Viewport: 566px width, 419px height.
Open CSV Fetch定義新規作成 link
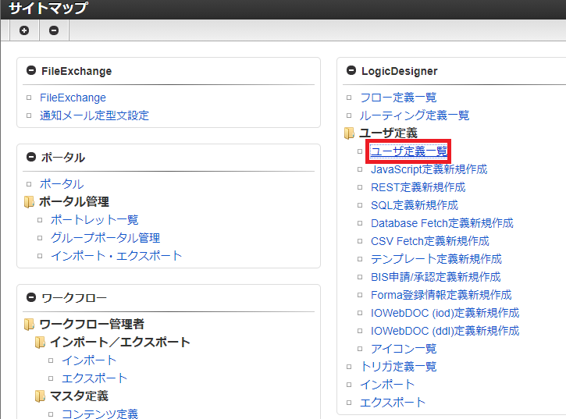coord(430,241)
